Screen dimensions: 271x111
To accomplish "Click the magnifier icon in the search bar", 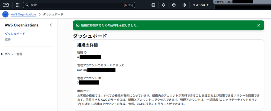I will 27,5.
